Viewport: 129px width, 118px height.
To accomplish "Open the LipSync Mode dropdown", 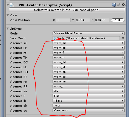I will [89, 33].
